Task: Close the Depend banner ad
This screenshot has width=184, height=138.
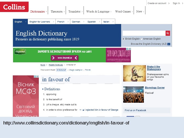Action: coord(130,49)
